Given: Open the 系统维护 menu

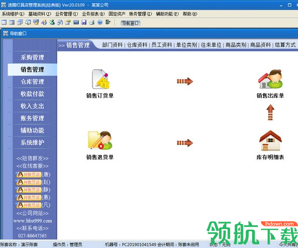Looking at the screenshot, I should click(x=13, y=14).
